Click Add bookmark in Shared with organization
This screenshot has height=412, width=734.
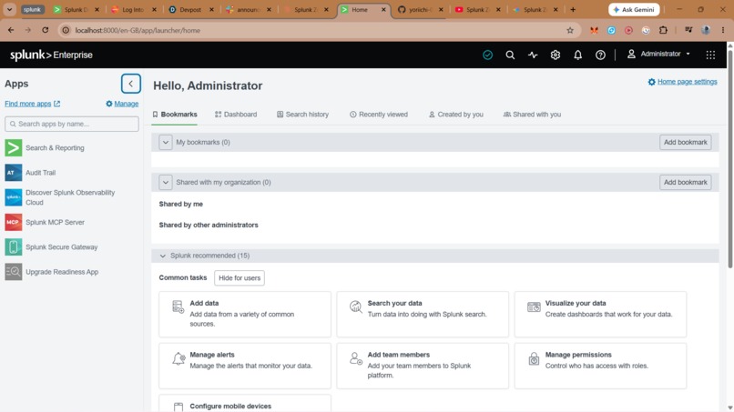tap(686, 183)
